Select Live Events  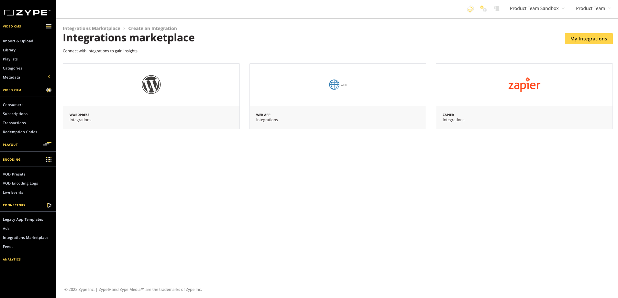pos(13,192)
